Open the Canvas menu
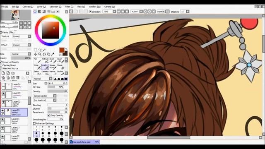 click(28, 7)
